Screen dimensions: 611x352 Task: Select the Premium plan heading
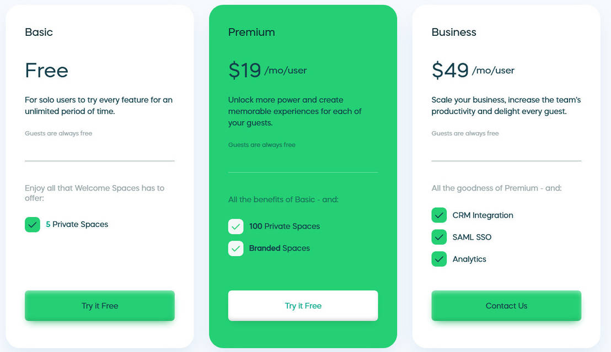tap(251, 32)
